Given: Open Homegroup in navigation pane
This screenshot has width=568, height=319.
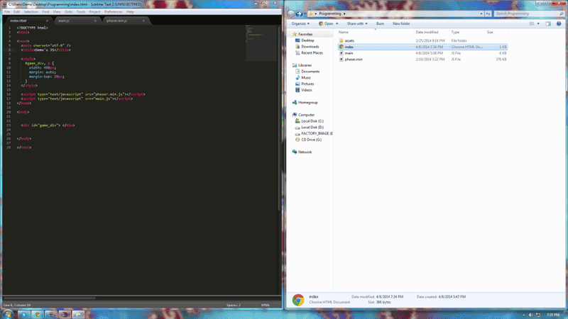Looking at the screenshot, I should [307, 102].
